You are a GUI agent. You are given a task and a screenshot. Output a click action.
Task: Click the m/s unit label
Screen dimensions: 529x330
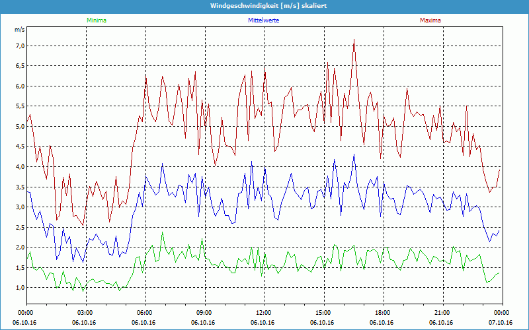(x=20, y=30)
